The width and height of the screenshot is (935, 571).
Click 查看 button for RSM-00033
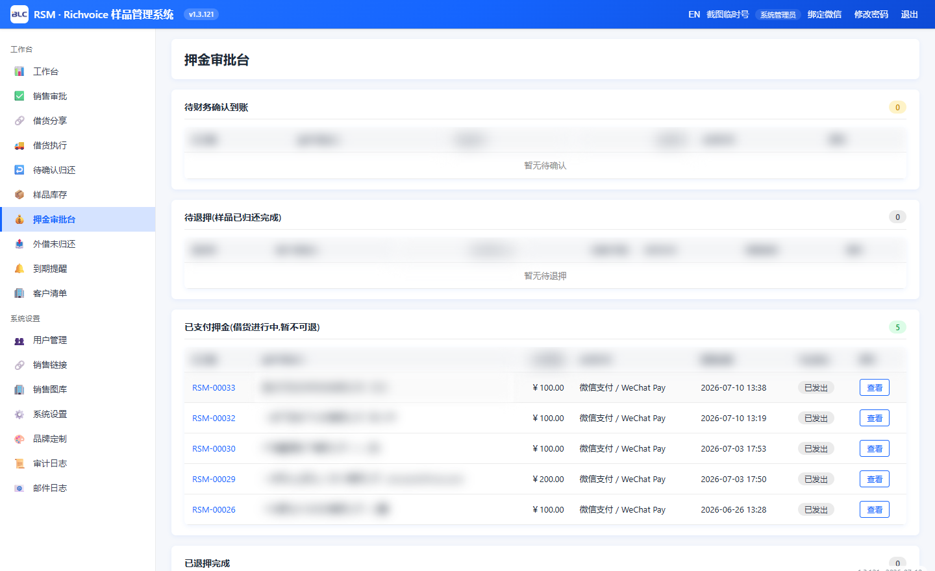875,387
